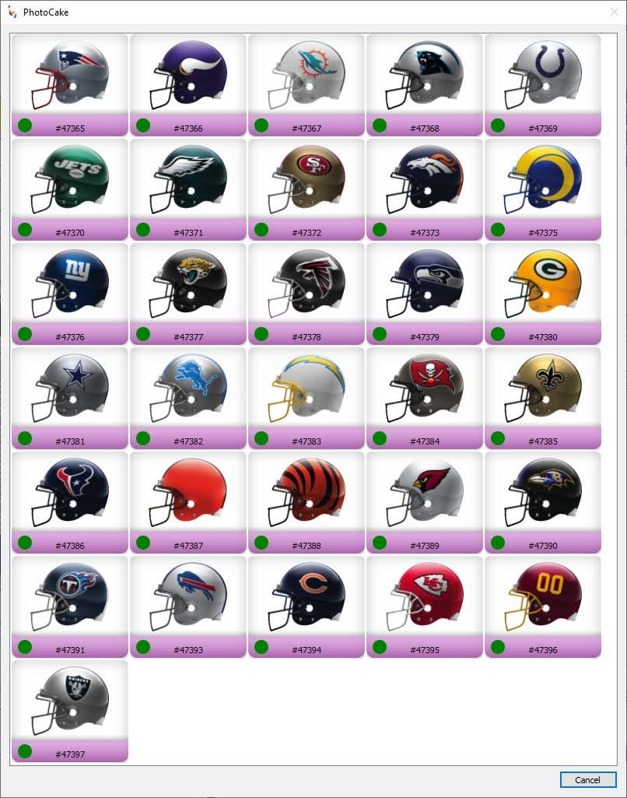The image size is (627, 798).
Task: Select the Jets helmet image #47370
Action: (70, 180)
